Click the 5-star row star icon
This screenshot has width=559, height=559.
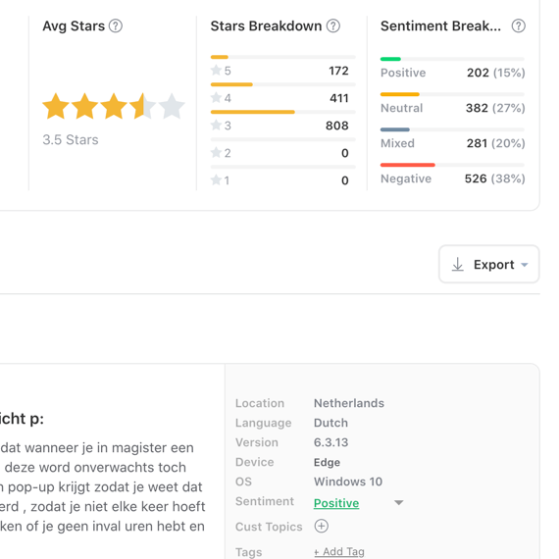(x=216, y=70)
